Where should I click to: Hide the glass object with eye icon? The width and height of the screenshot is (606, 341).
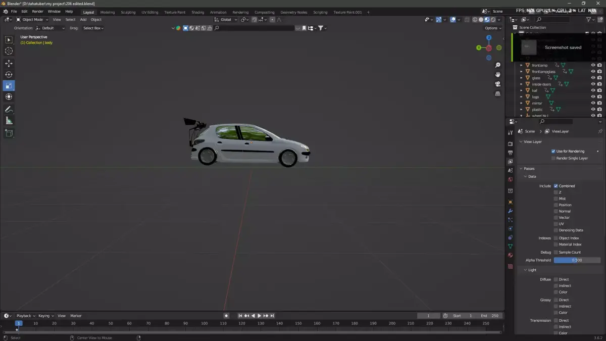tap(593, 78)
